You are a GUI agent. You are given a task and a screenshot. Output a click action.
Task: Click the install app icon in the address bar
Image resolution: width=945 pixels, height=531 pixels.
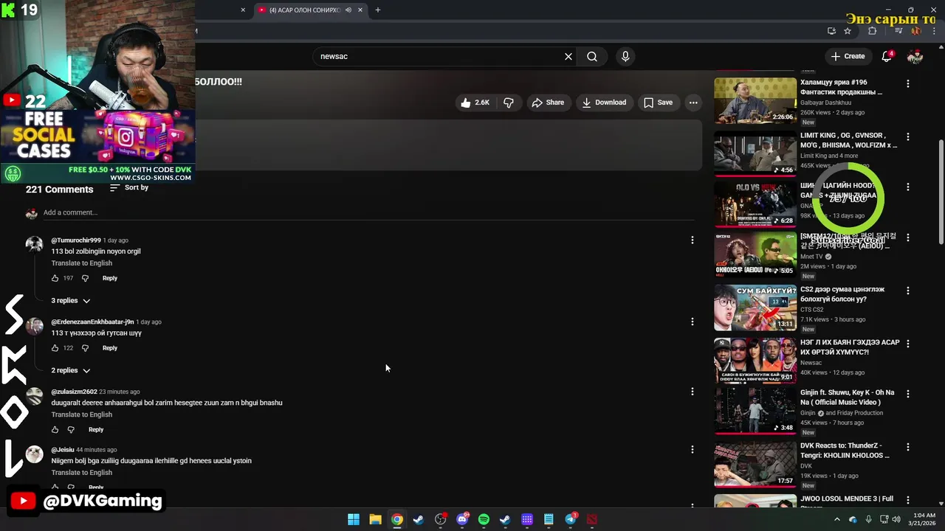[831, 31]
